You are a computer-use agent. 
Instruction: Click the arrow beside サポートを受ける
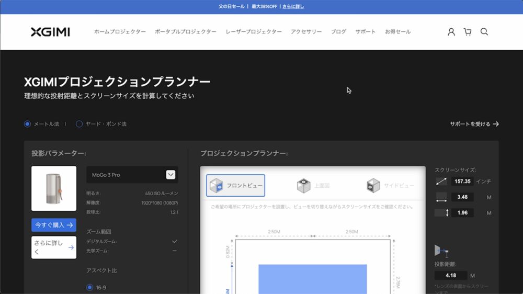[496, 124]
